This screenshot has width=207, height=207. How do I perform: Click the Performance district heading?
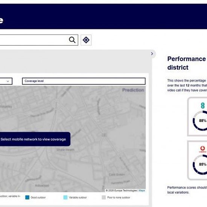coord(186,63)
